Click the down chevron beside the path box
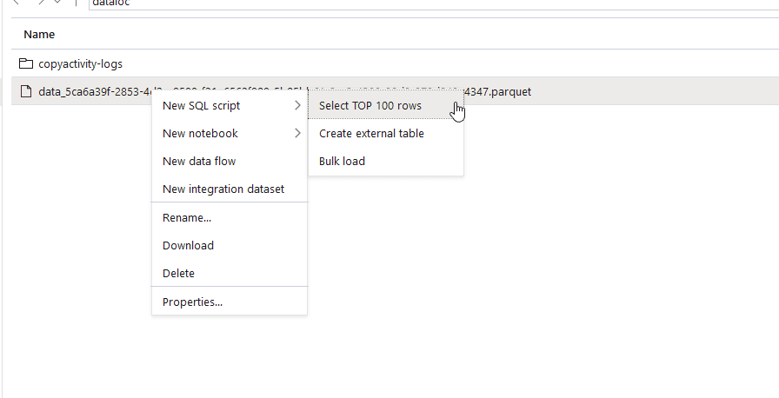 (x=58, y=3)
